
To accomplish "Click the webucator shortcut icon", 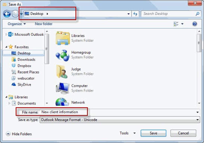I will point(13,78).
